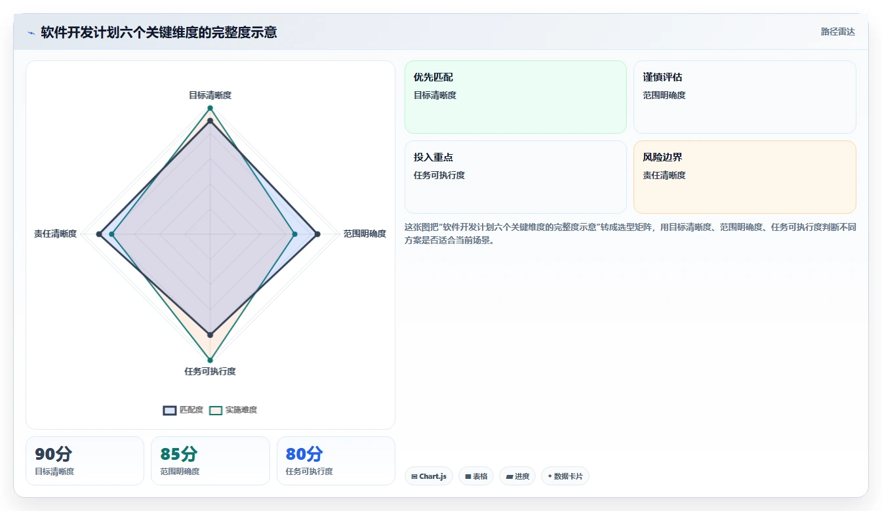Click the title 软件开发计划六个关键维度的完整度示意
The width and height of the screenshot is (882, 511).
pyautogui.click(x=159, y=32)
